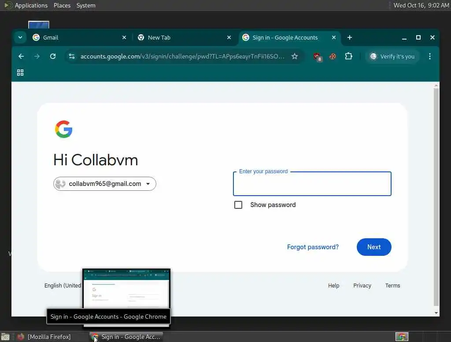The height and width of the screenshot is (342, 451).
Task: Select the Sign in - Google Acc... taskbar entry
Action: coord(126,337)
